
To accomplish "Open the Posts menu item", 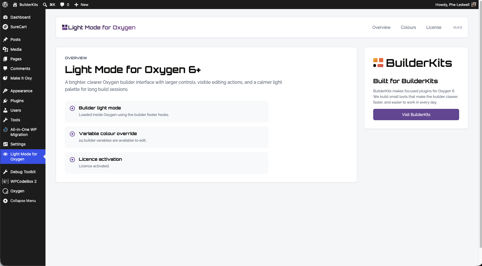I will tap(23, 39).
